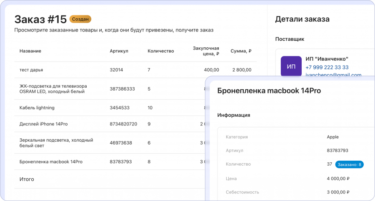375x201 pixels.
Task: Click the Заказ #15 heading
Action: click(x=40, y=20)
